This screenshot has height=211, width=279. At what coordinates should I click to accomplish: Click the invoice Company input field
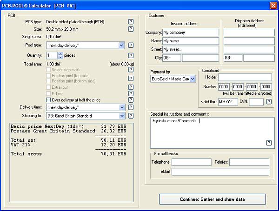[191, 33]
